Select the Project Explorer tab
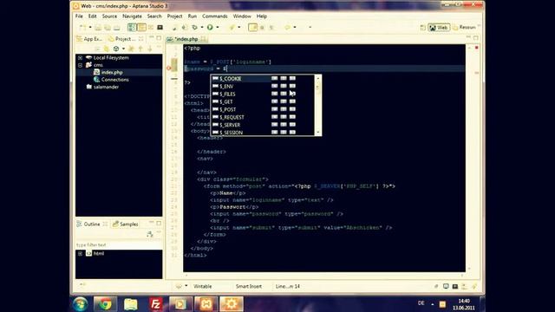This screenshot has height=312, width=555. pos(122,39)
